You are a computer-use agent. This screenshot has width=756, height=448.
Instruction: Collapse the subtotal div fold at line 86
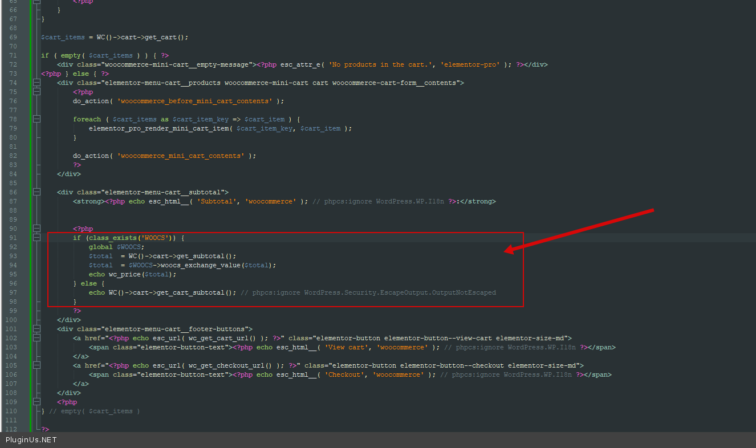pos(37,192)
